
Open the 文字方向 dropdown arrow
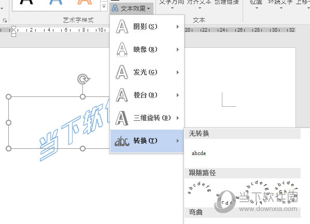click(172, 8)
